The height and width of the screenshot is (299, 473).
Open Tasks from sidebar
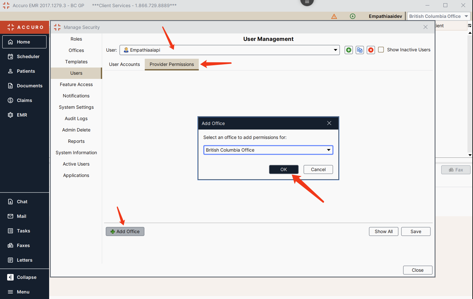[x=24, y=231]
